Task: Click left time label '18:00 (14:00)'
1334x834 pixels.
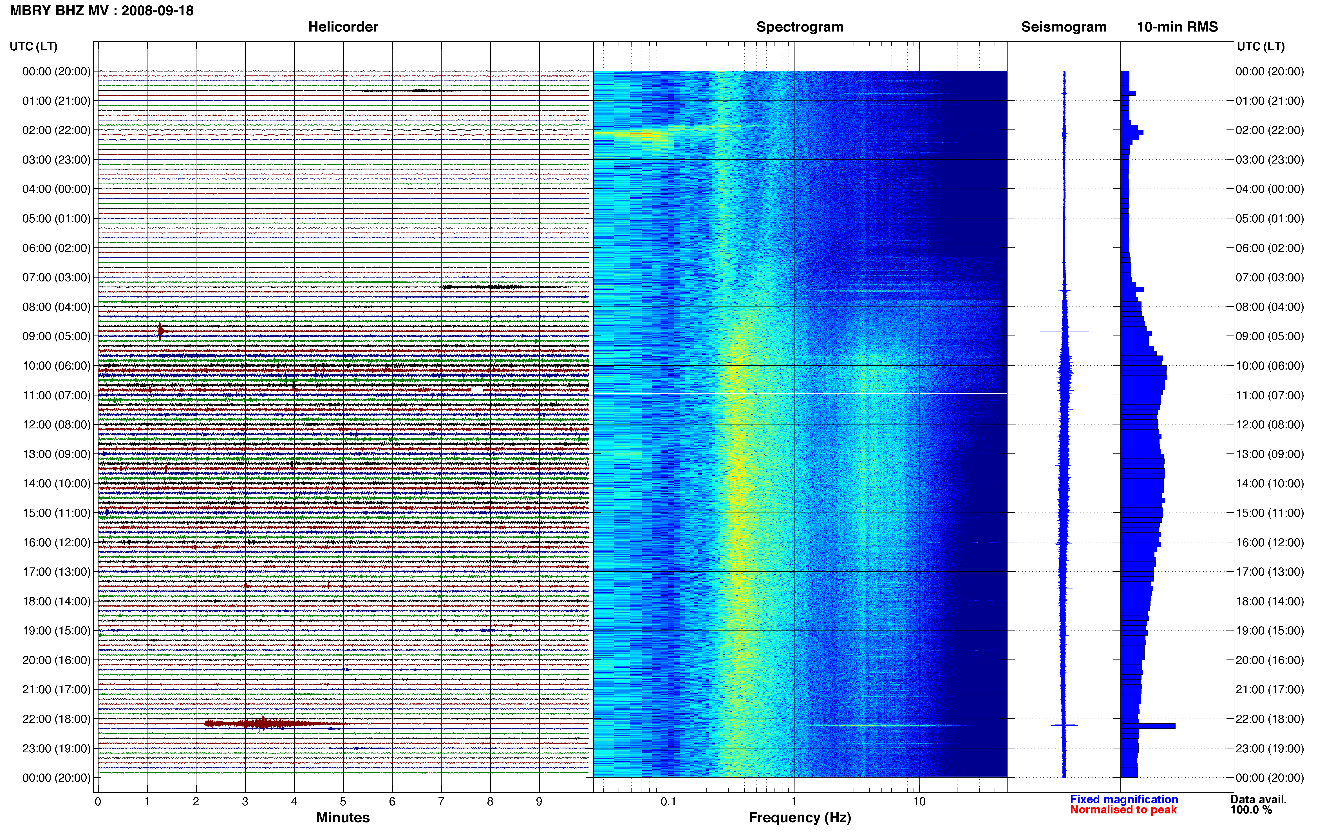Action: pos(56,601)
